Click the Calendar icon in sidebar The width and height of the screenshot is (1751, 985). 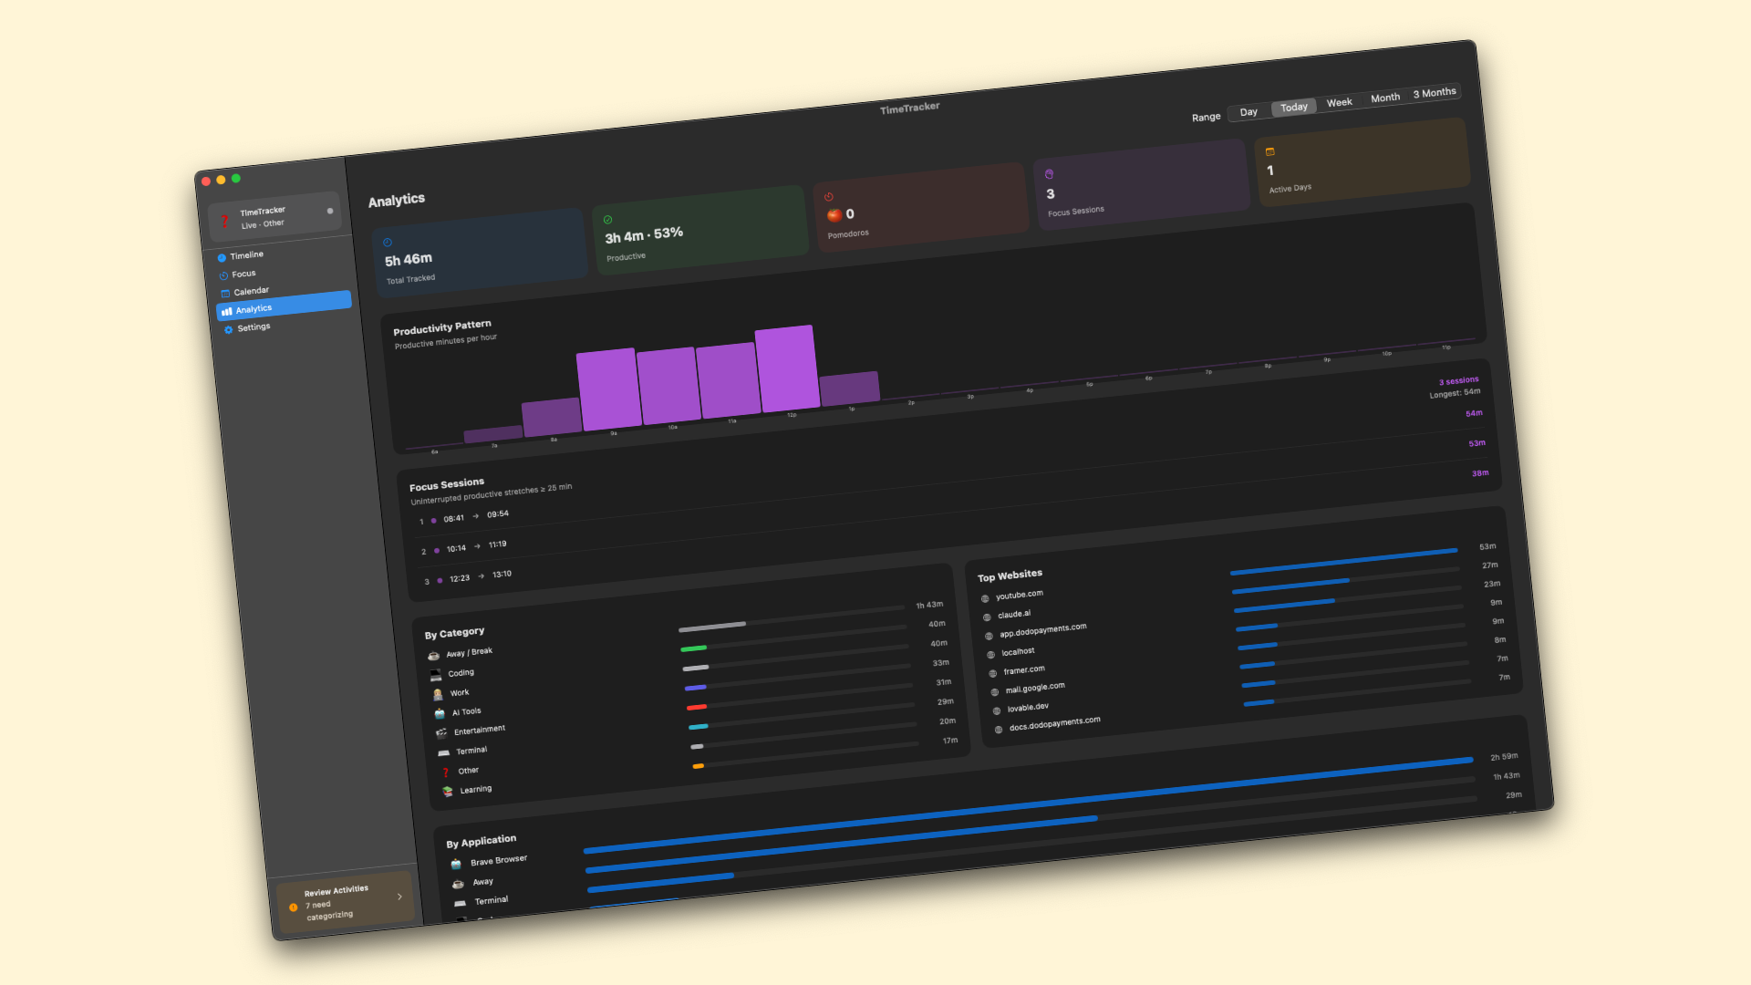point(225,294)
